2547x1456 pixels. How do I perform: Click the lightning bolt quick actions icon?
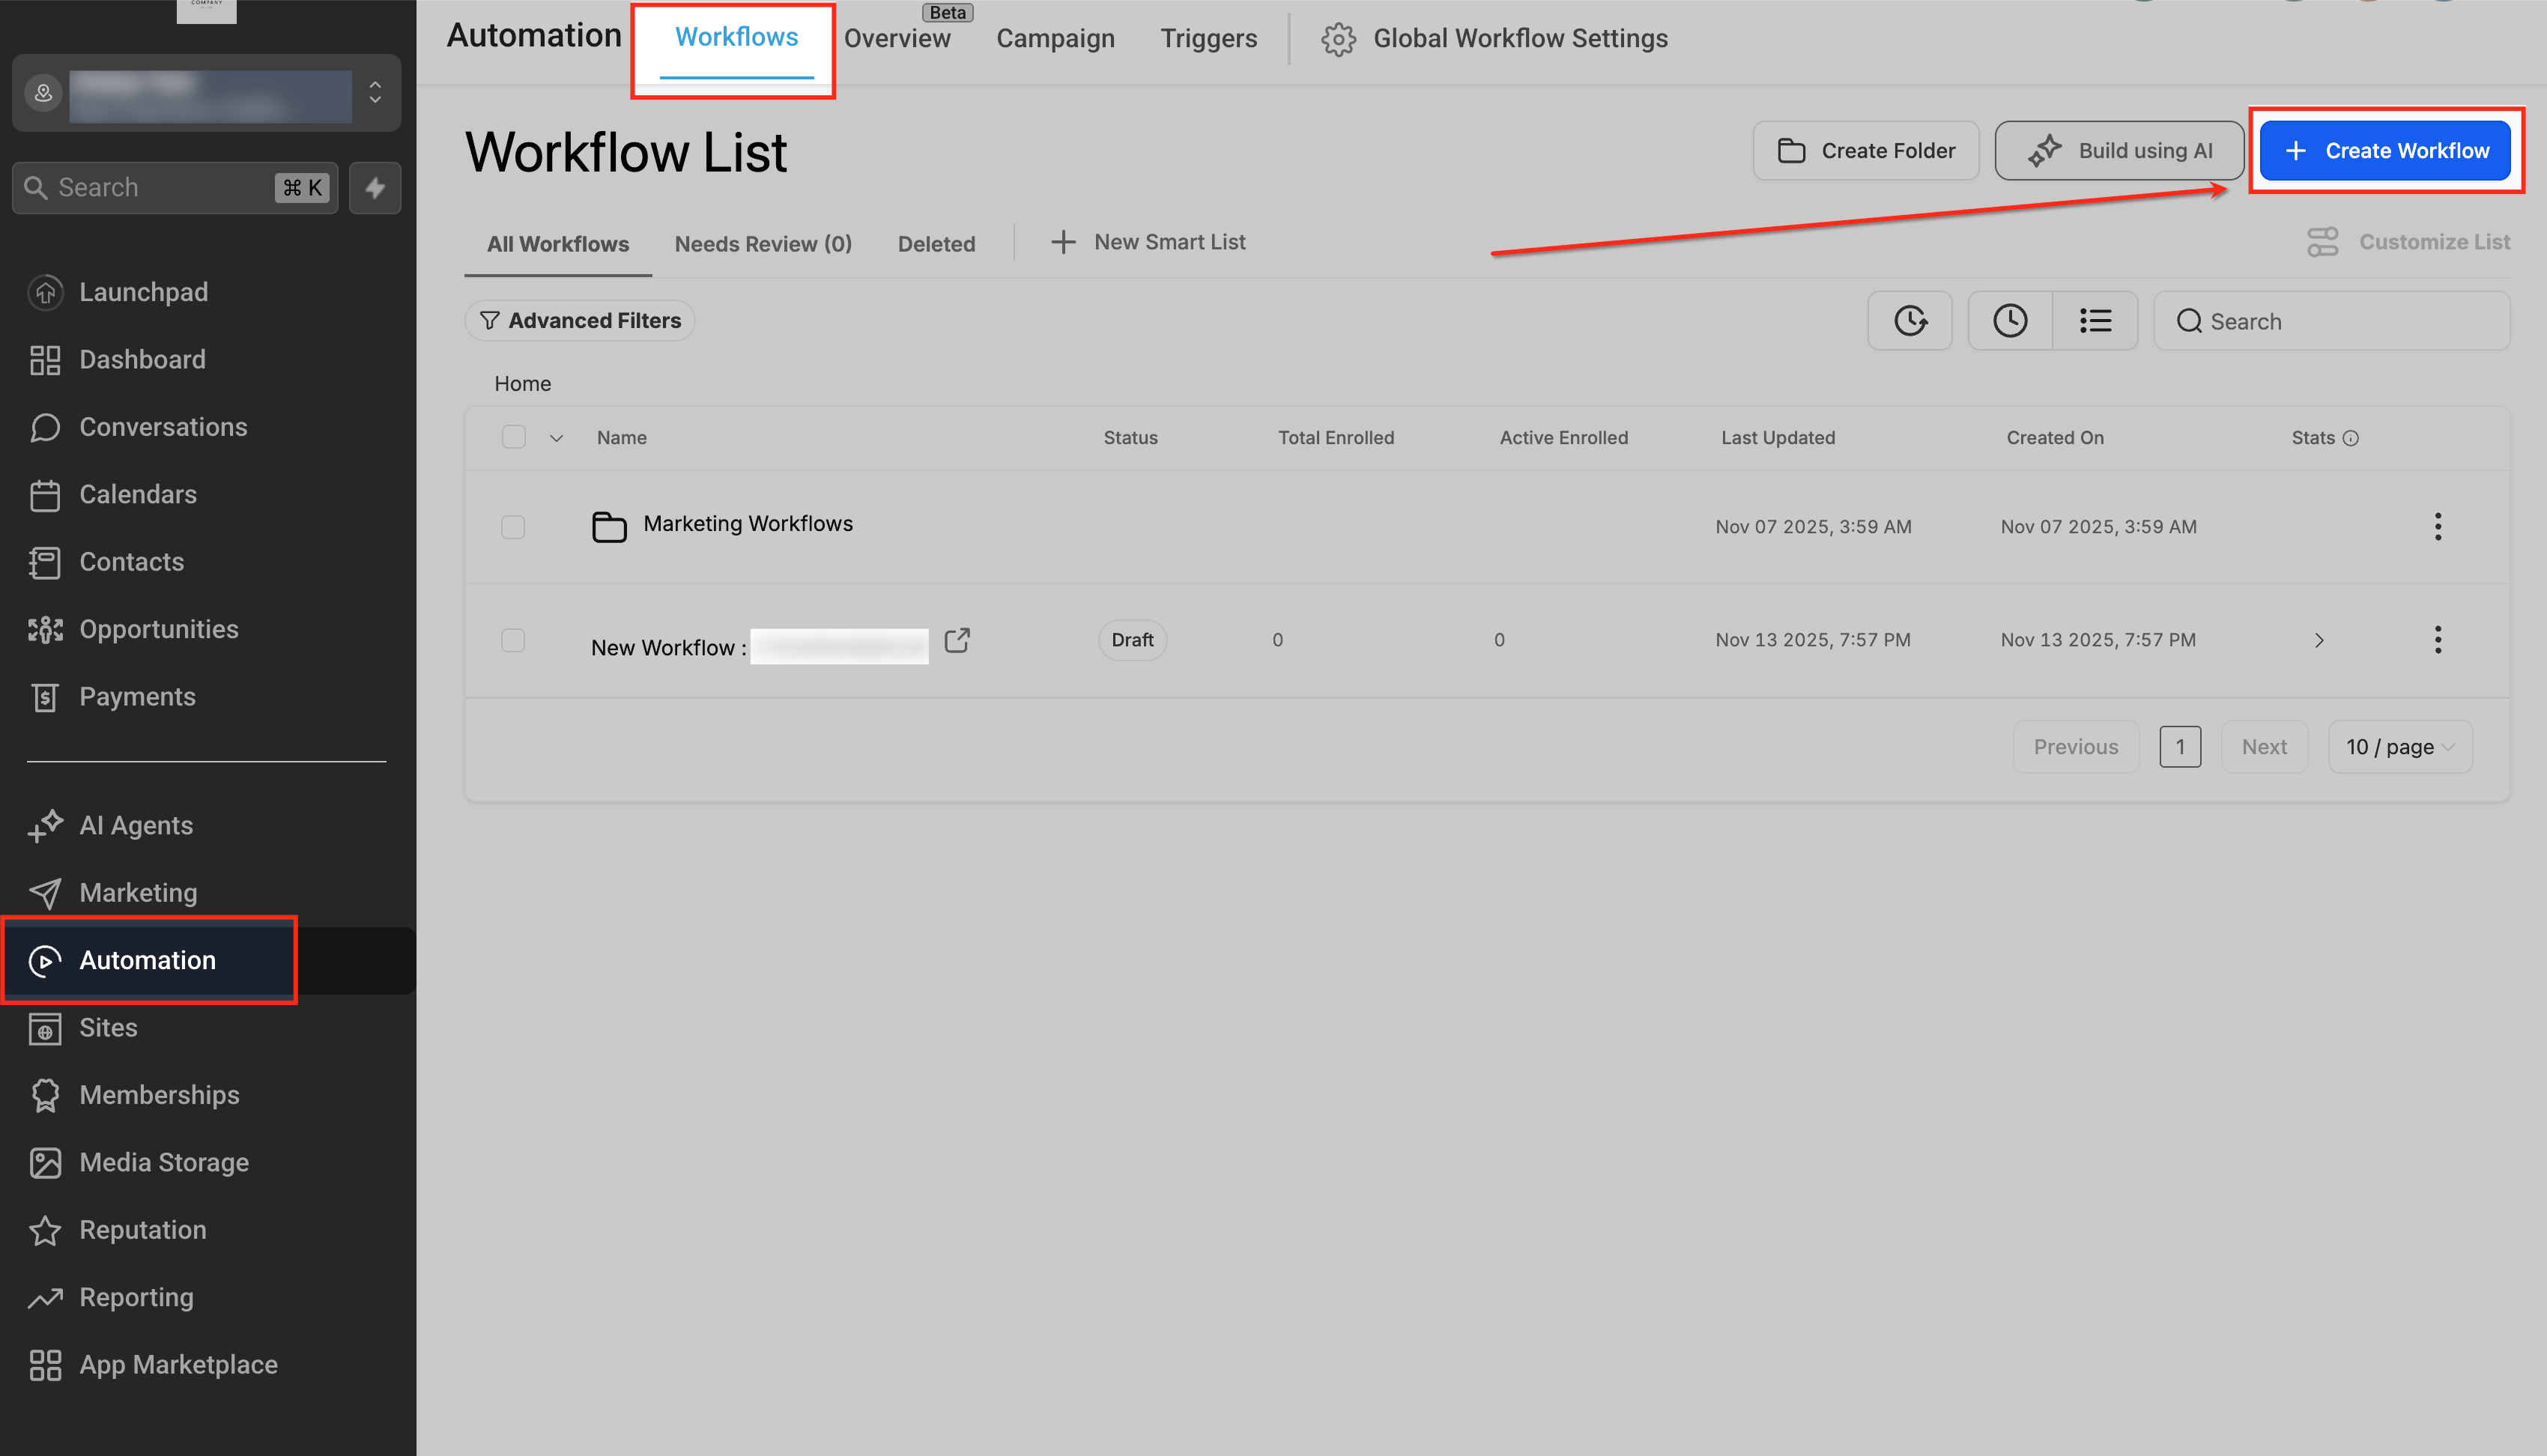pyautogui.click(x=375, y=187)
